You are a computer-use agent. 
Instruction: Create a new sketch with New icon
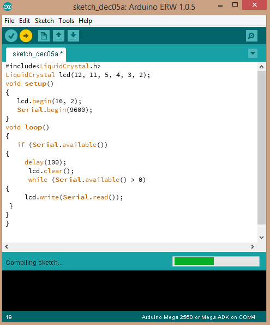pos(44,36)
